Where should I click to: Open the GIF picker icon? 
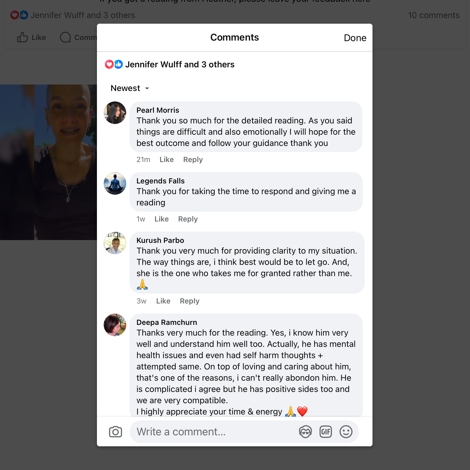[326, 432]
